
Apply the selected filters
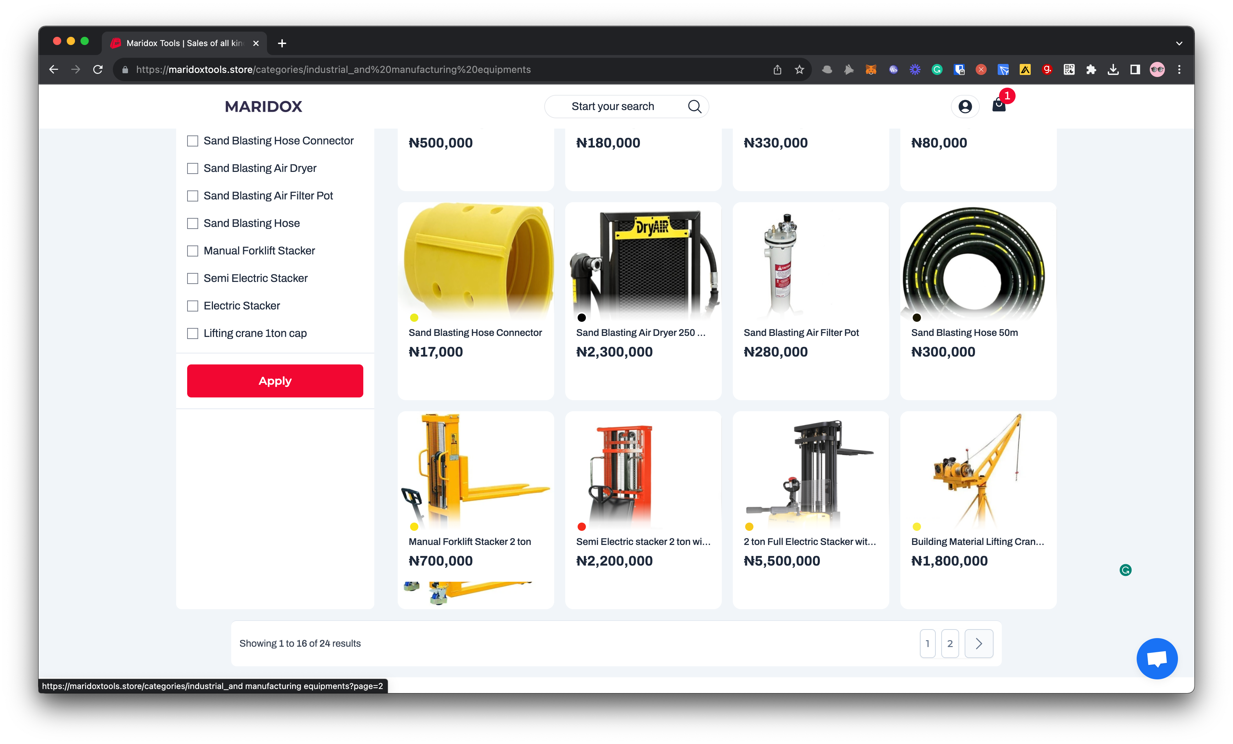point(275,381)
